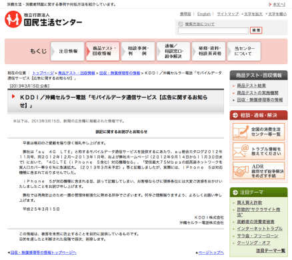The image size is (292, 260).
Task: Click the arrow icon beside 注目テーマ
Action: pos(235,192)
